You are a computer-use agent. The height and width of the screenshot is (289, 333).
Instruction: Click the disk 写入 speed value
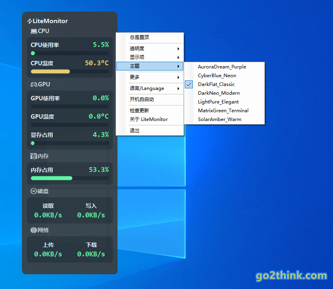click(91, 215)
